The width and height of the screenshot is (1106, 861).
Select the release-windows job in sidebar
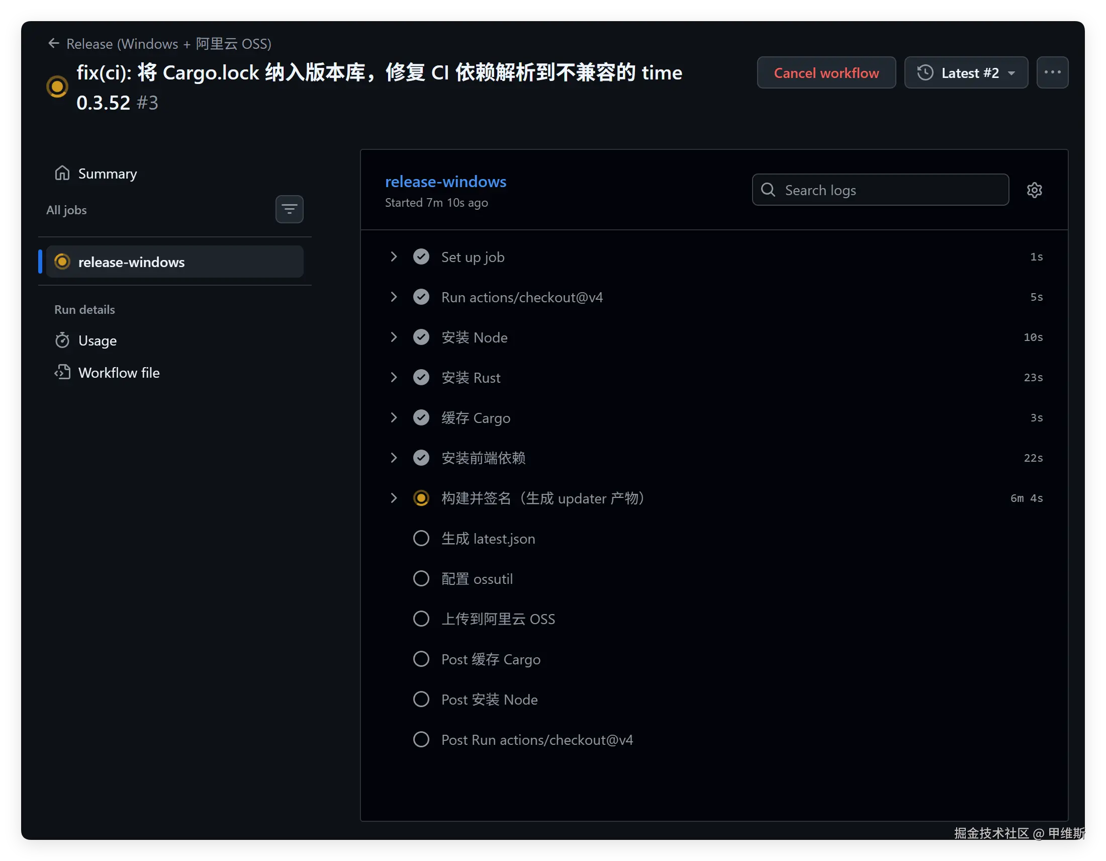click(175, 262)
